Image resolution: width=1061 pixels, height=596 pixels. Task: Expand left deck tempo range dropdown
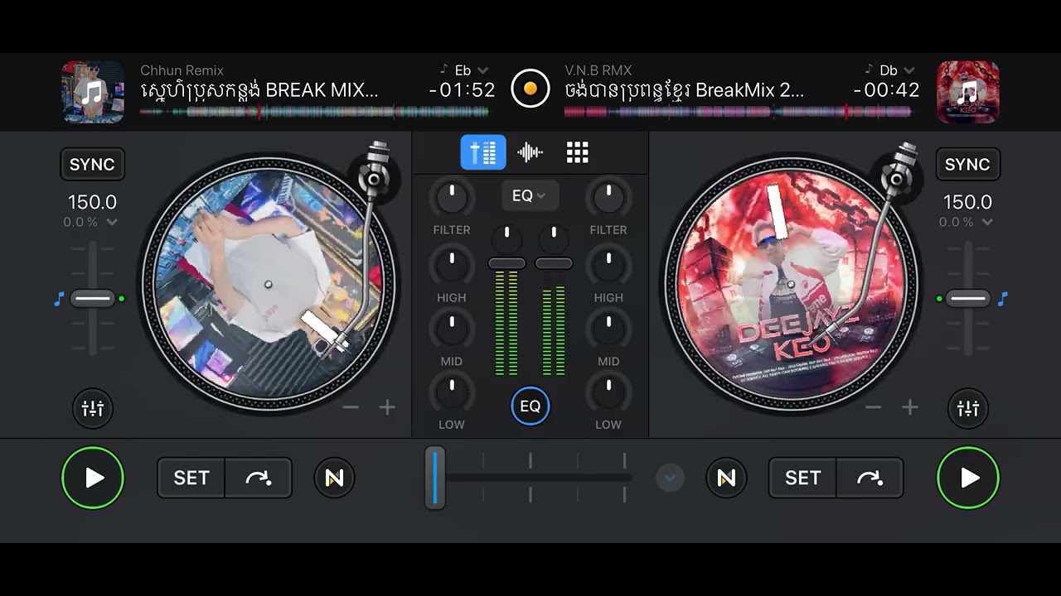coord(91,222)
